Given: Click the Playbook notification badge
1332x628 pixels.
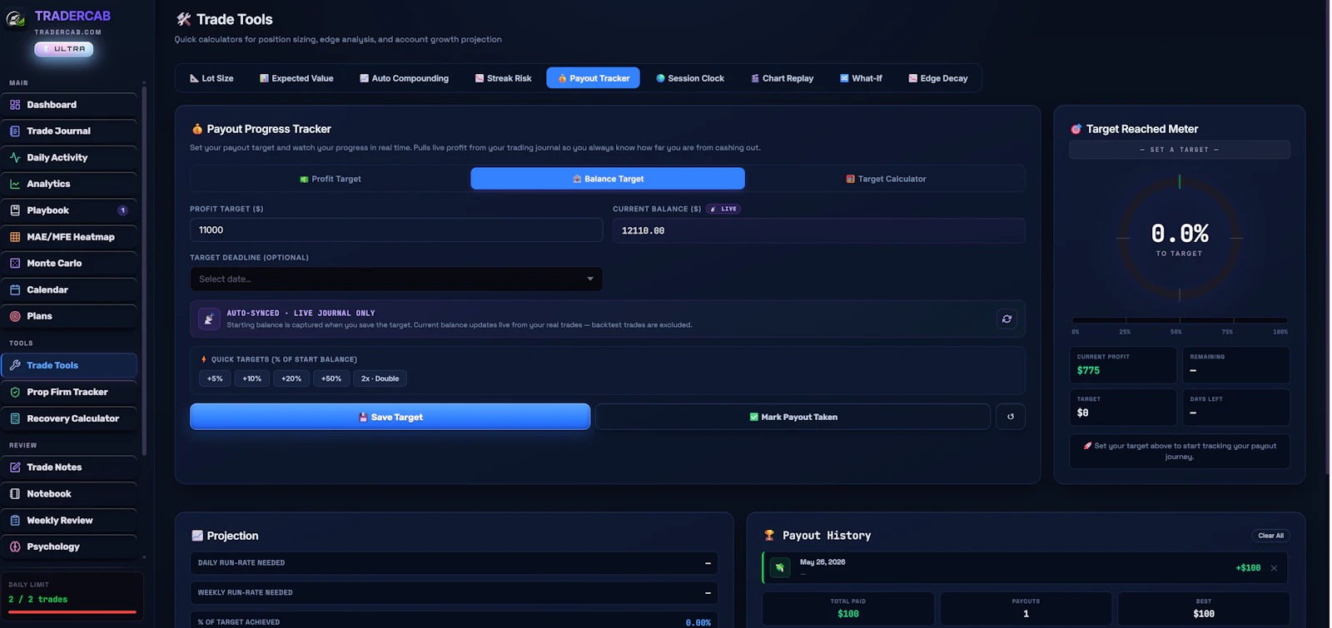Looking at the screenshot, I should click(123, 210).
